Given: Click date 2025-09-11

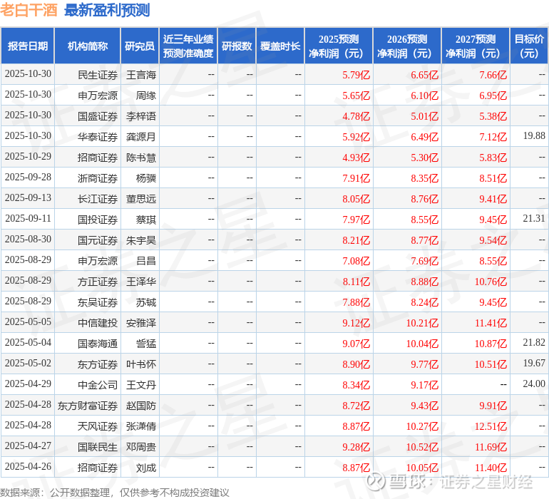Looking at the screenshot, I should pos(28,218).
